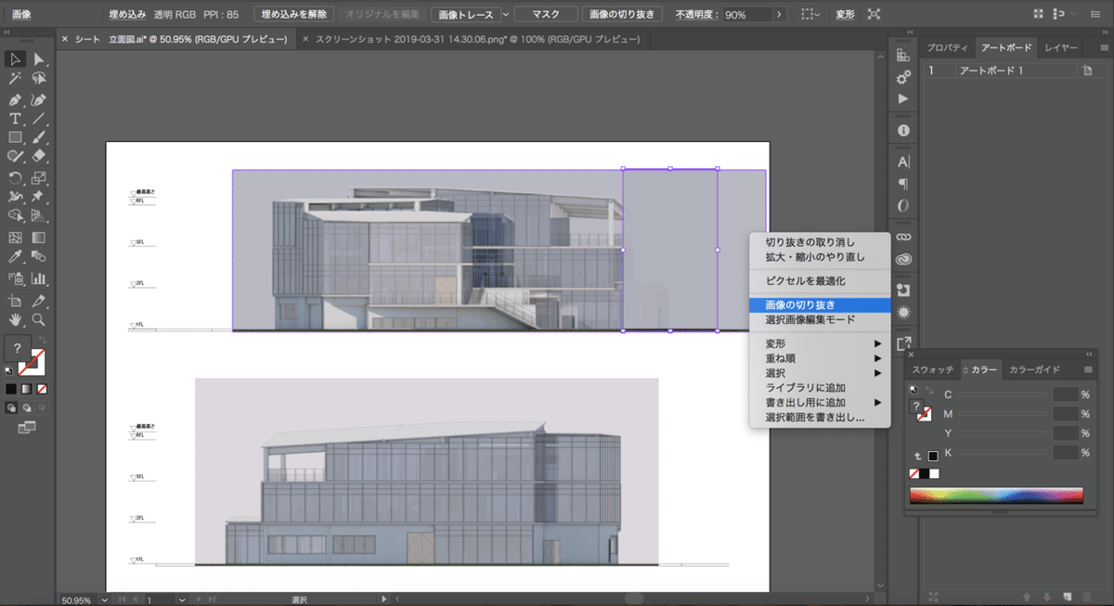Screen dimensions: 1114x606
Task: Select the Direct Selection tool
Action: (x=39, y=59)
